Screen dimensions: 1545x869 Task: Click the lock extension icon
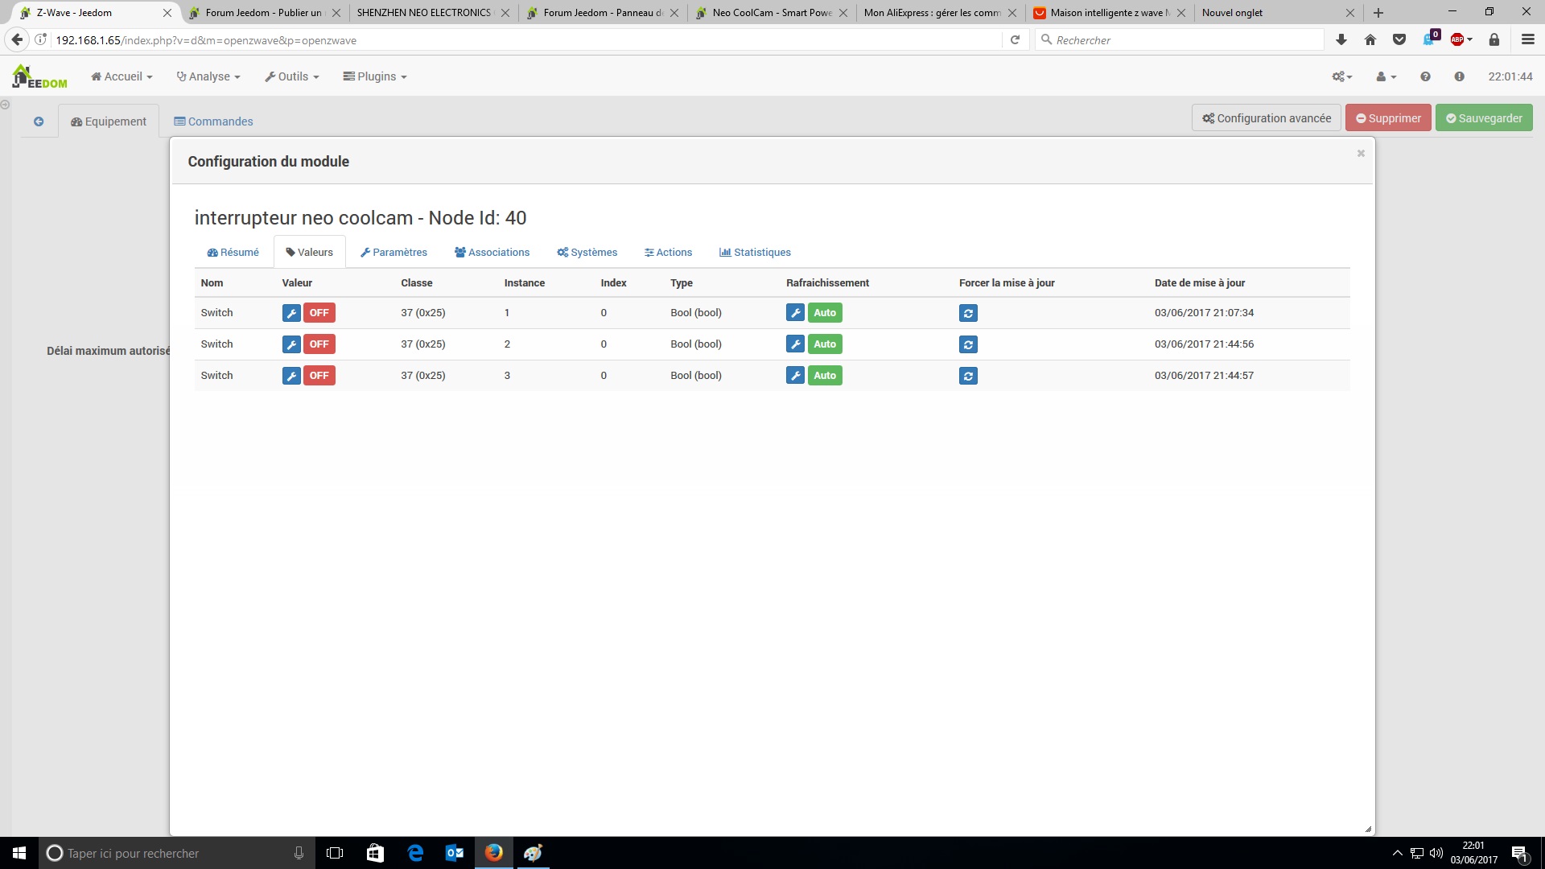[1494, 39]
